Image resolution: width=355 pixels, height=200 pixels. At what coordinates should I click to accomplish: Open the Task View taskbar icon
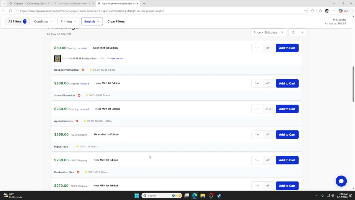187,196
